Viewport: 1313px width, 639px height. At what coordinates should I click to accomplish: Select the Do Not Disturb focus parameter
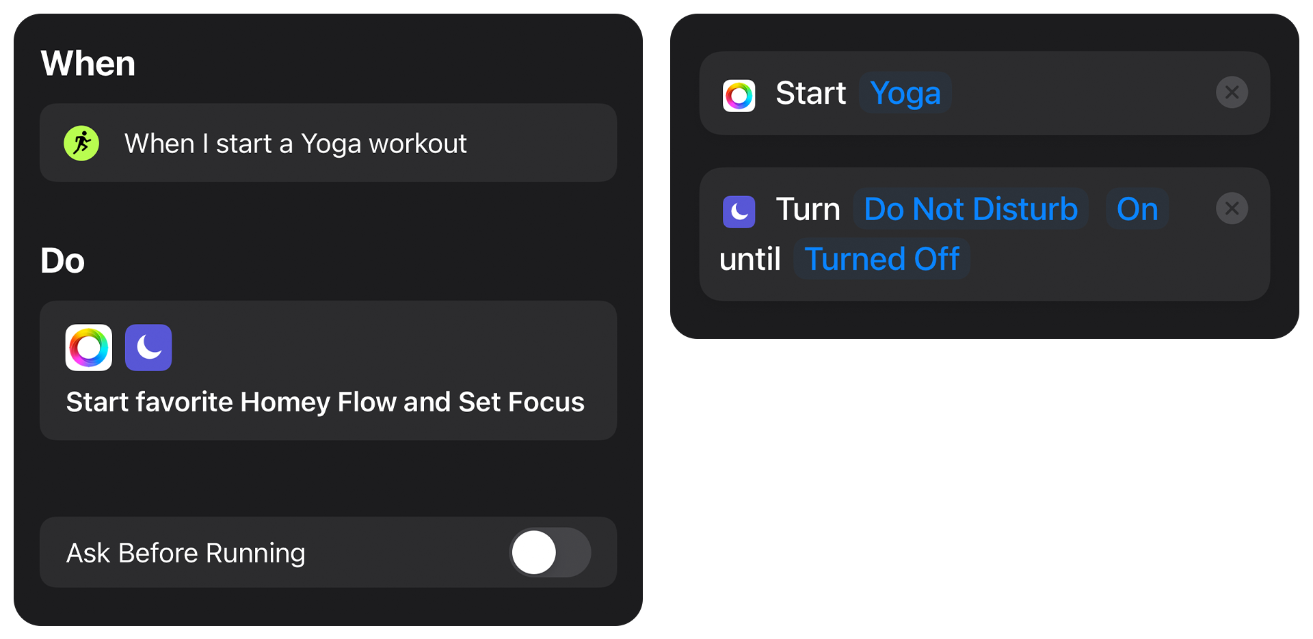(971, 208)
